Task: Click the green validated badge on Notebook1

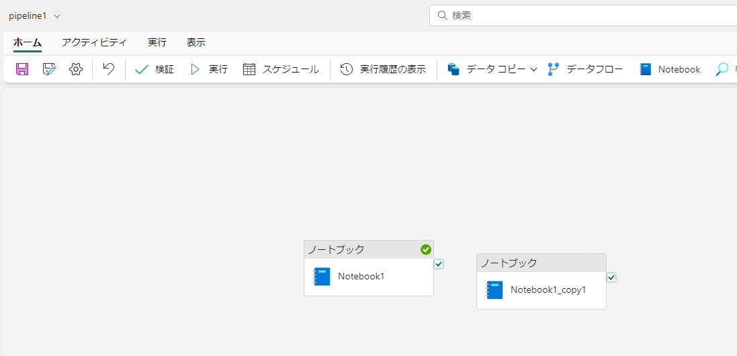Action: (x=426, y=249)
